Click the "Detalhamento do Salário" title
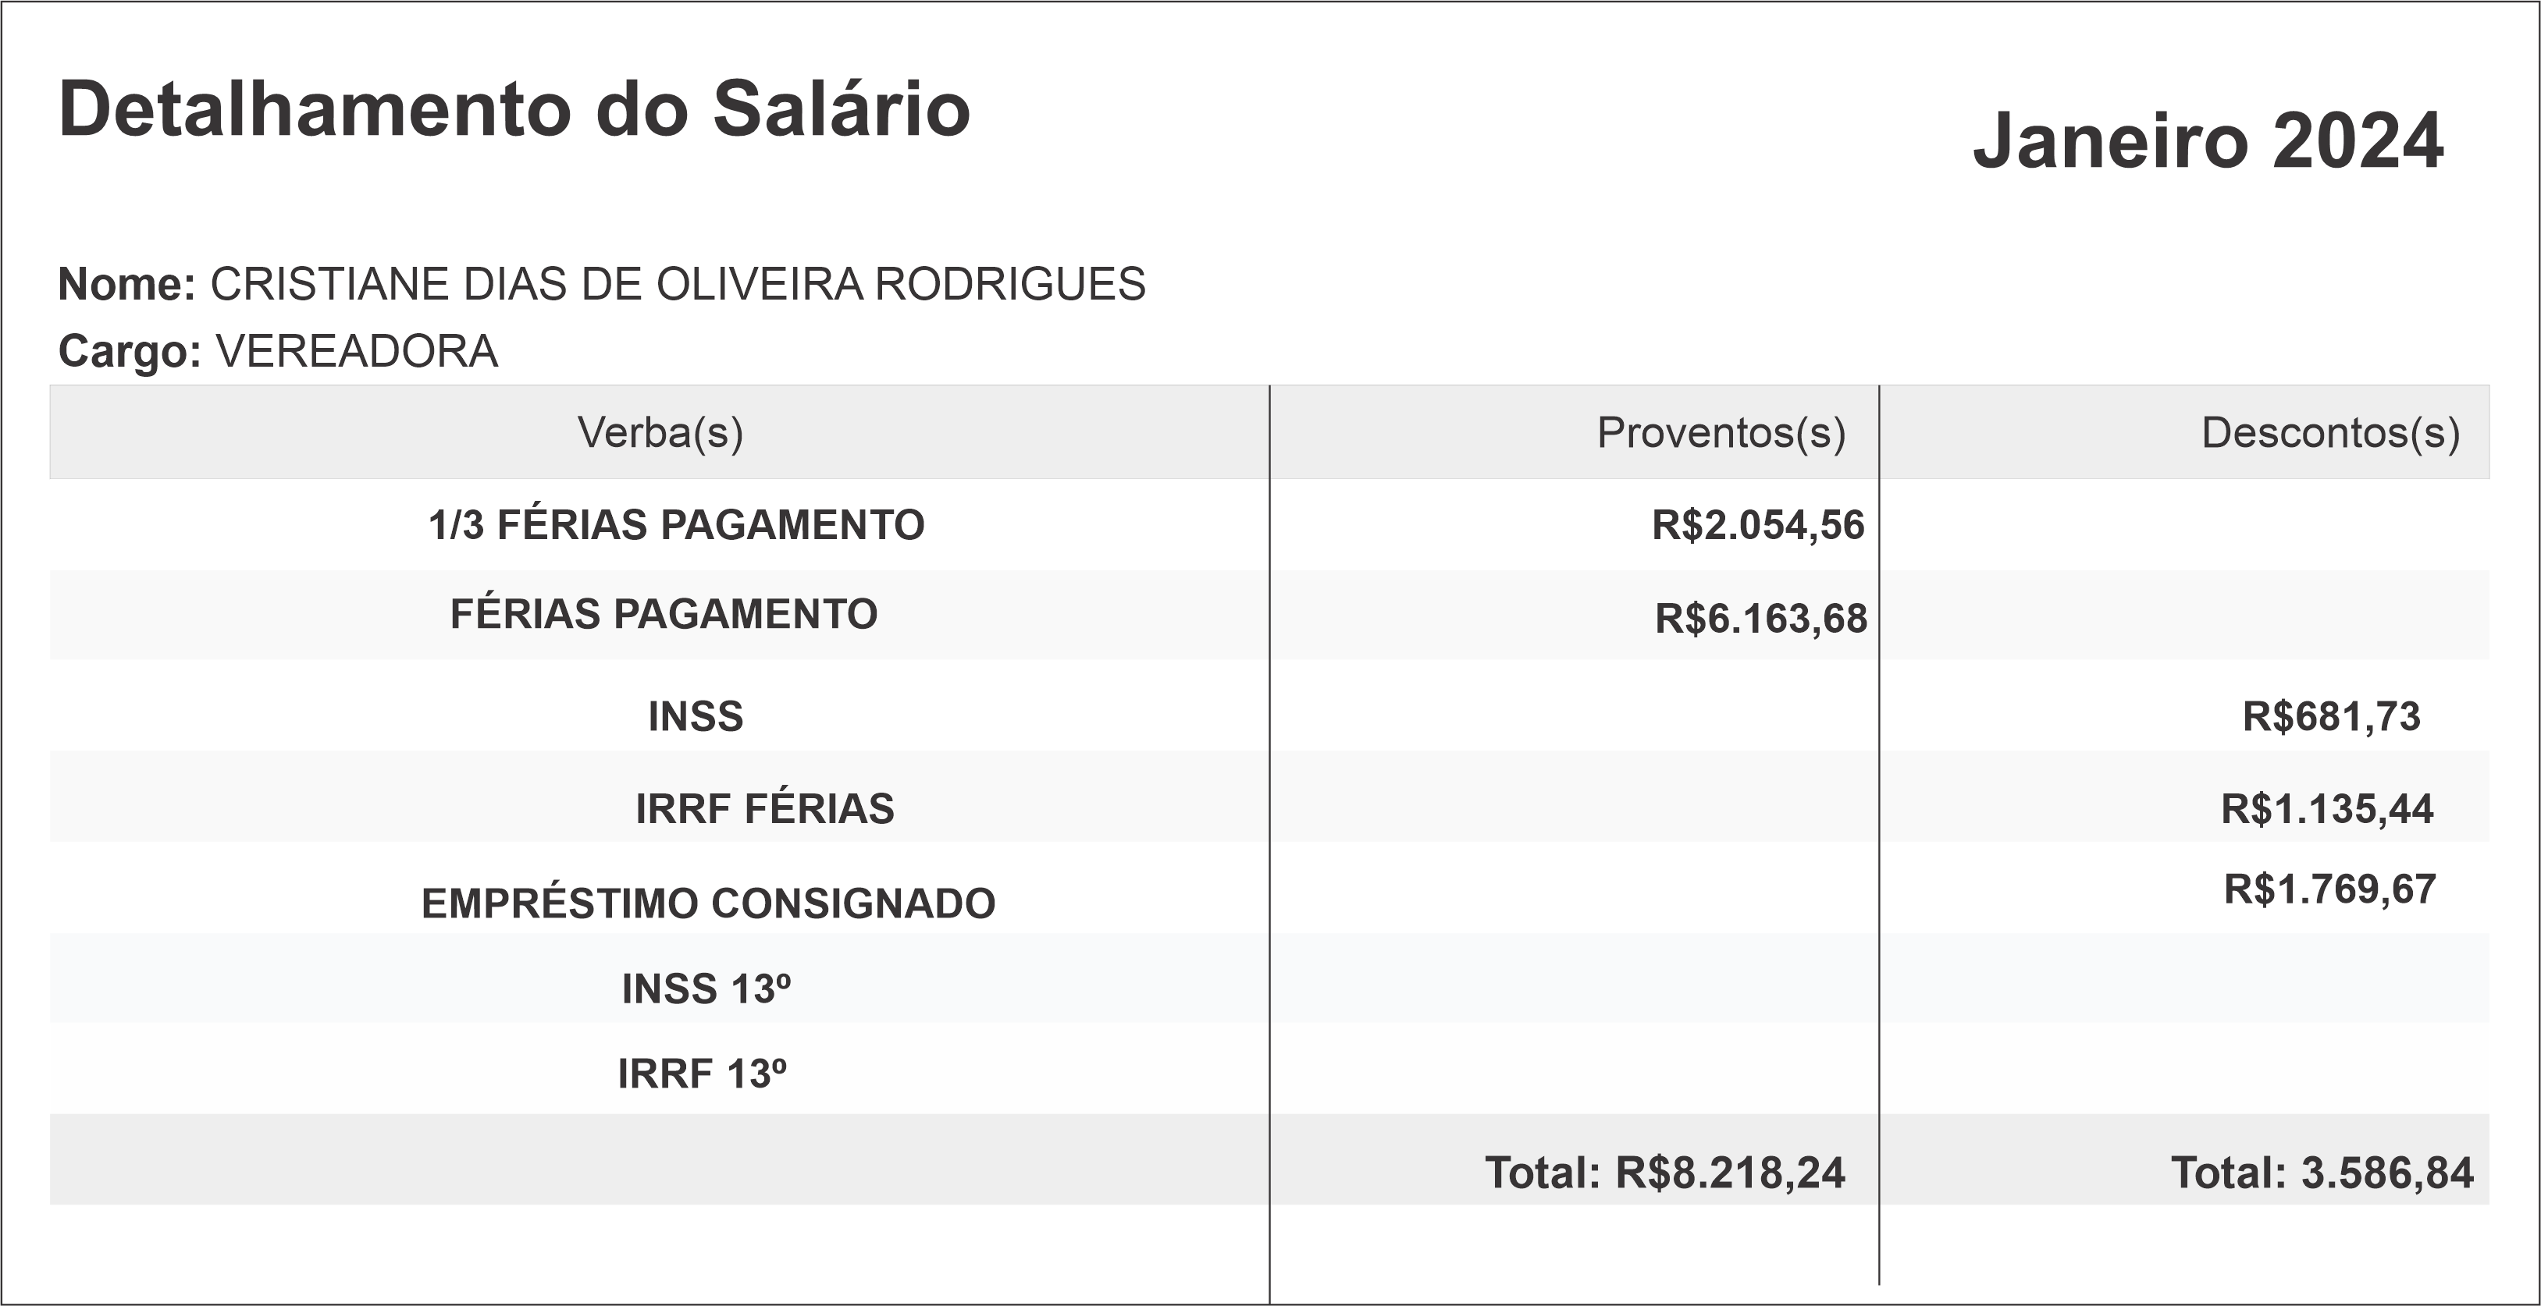 [514, 109]
